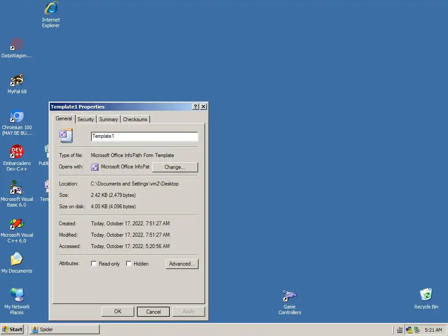Viewport: 448px width, 336px height.
Task: Open the Summary tab
Action: (x=108, y=119)
